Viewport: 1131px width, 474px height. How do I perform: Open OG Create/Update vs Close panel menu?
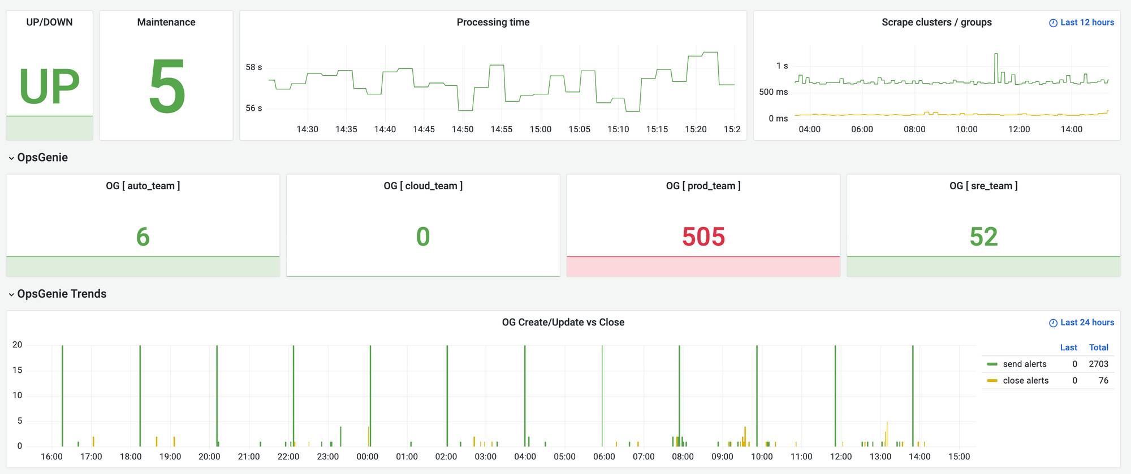563,323
